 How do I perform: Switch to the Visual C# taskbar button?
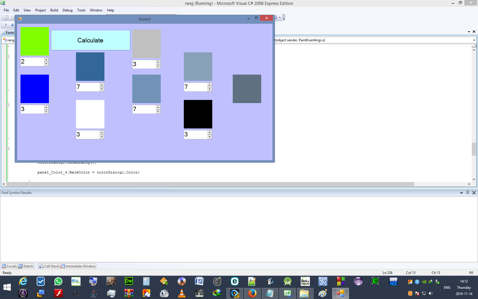tap(287, 293)
